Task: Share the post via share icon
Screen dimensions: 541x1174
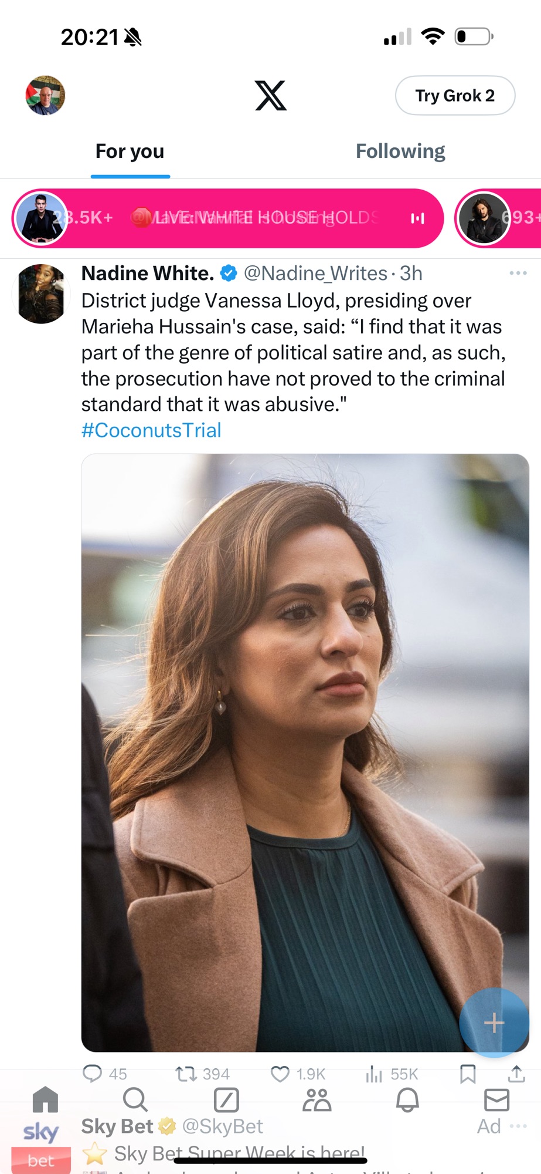Action: 516,1074
